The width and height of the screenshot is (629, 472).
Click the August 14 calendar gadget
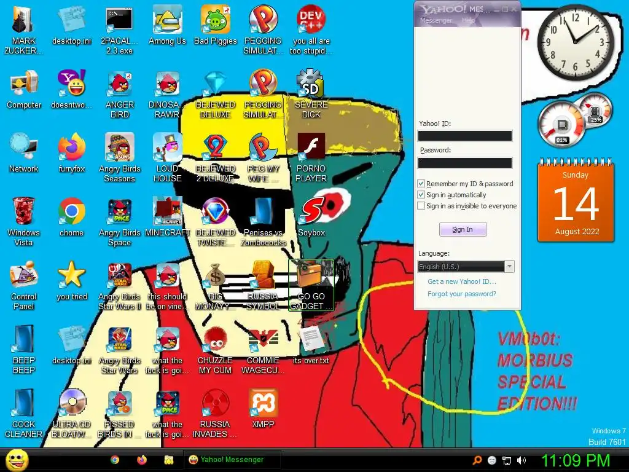pyautogui.click(x=576, y=201)
